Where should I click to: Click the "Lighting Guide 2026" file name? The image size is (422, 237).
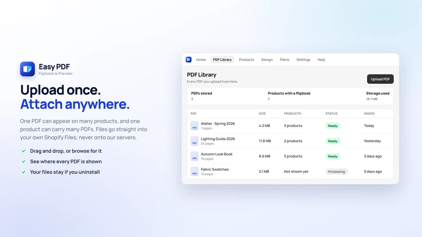[218, 139]
